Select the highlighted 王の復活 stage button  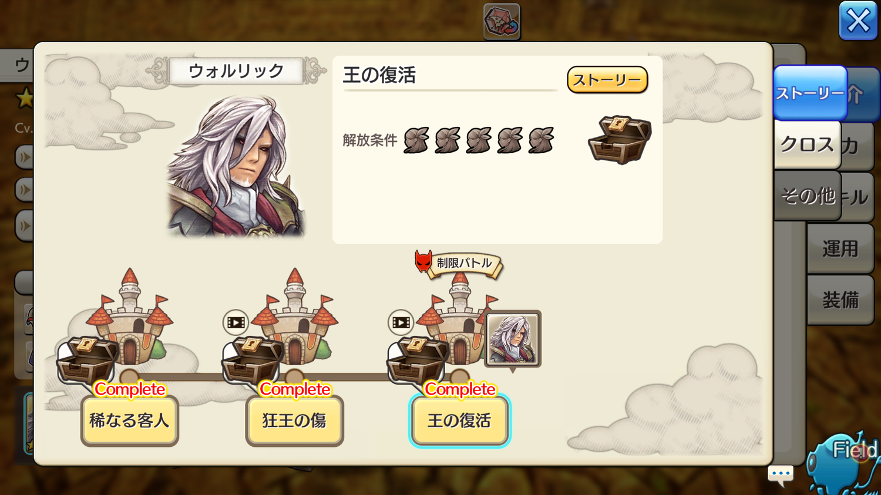(459, 421)
